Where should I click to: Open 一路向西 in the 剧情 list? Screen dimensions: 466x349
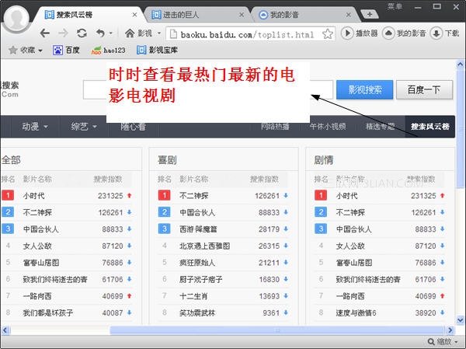(x=350, y=296)
